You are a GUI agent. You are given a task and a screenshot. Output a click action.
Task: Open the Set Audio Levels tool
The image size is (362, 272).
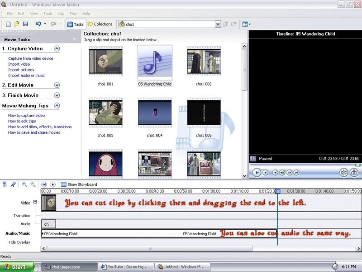click(x=5, y=185)
